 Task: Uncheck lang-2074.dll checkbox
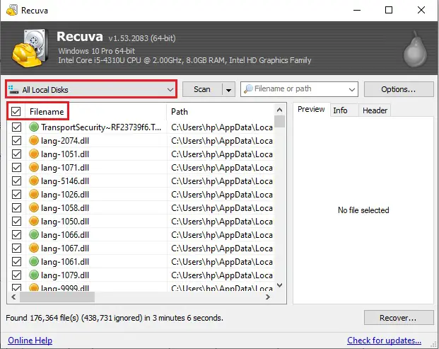(x=16, y=140)
